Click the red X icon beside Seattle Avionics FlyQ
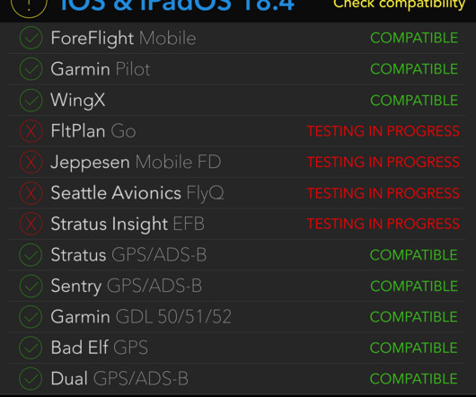The width and height of the screenshot is (476, 397). [31, 193]
